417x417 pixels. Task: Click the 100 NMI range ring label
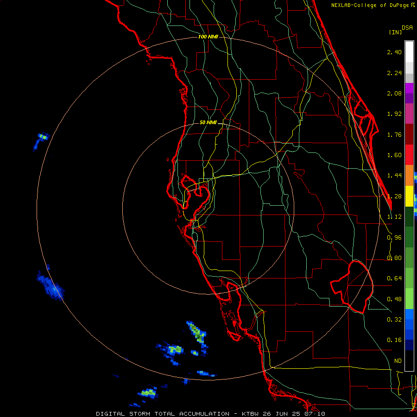(x=208, y=37)
